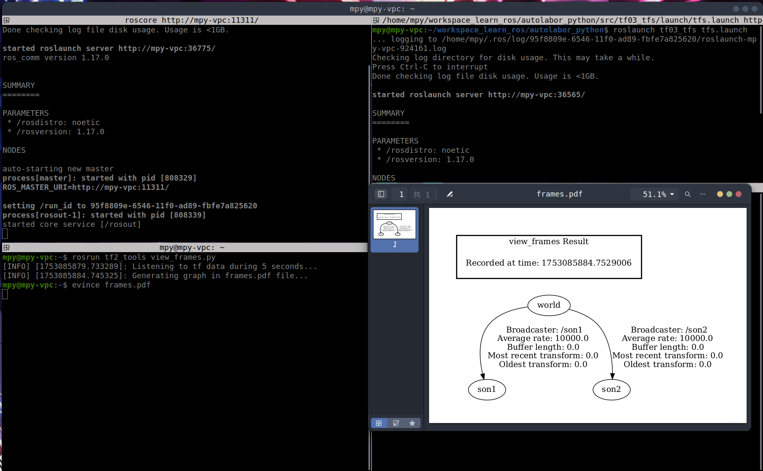Switch to thumbnails grid view in sidebar
This screenshot has height=471, width=763.
pyautogui.click(x=379, y=423)
